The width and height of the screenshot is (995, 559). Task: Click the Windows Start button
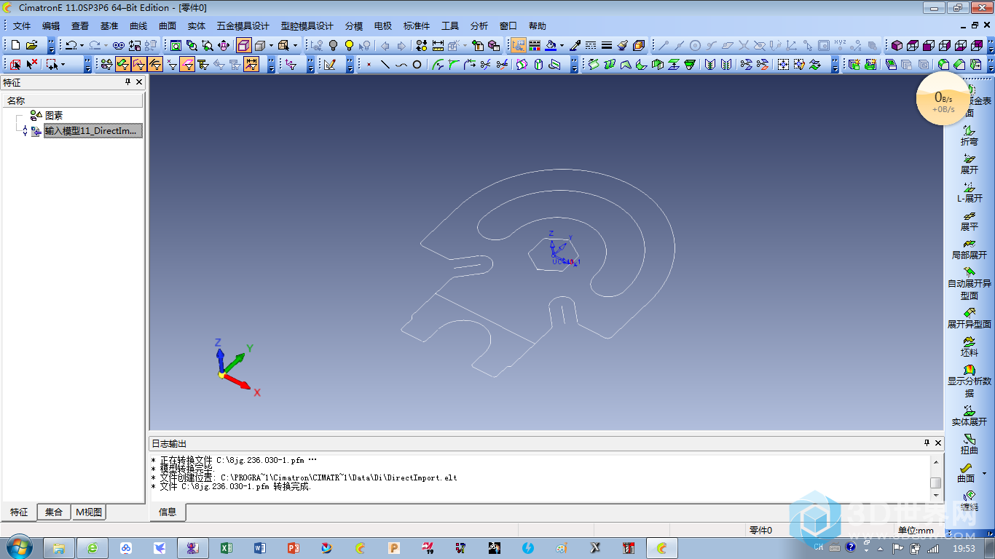[18, 547]
